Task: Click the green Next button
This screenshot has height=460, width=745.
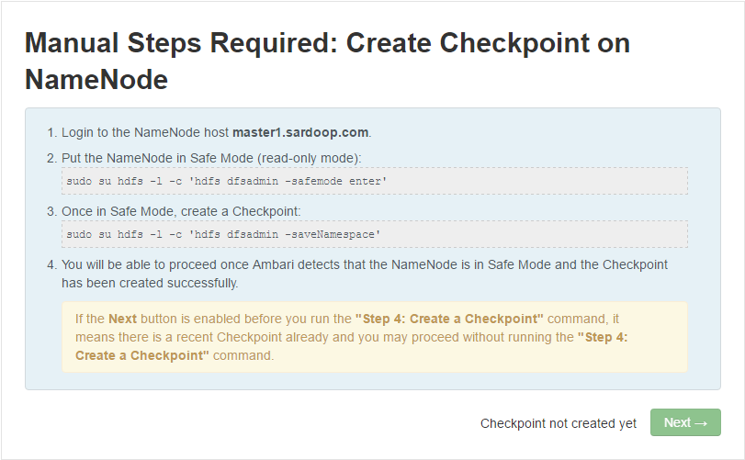Action: click(x=684, y=422)
